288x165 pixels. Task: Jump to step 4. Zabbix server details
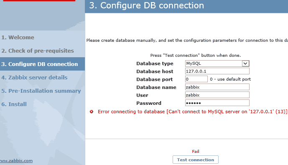pos(35,77)
